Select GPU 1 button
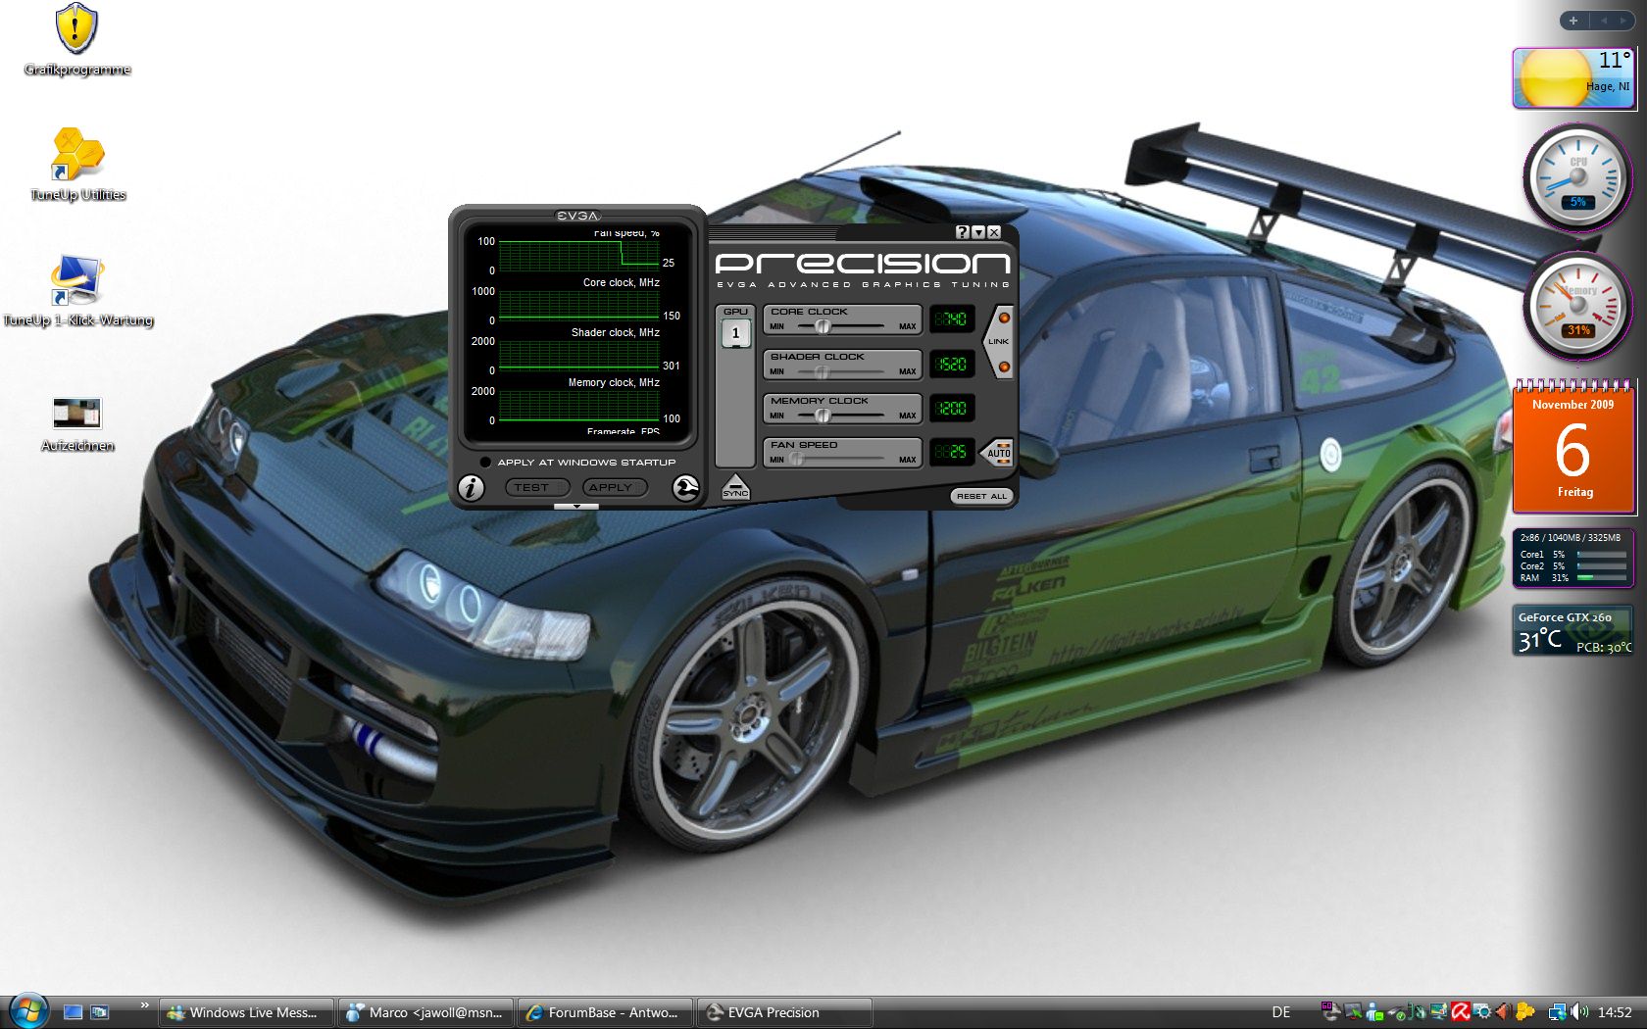Image resolution: width=1647 pixels, height=1029 pixels. click(x=735, y=333)
